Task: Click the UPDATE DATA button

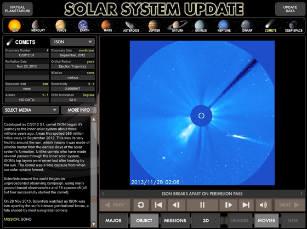Action: pyautogui.click(x=290, y=9)
